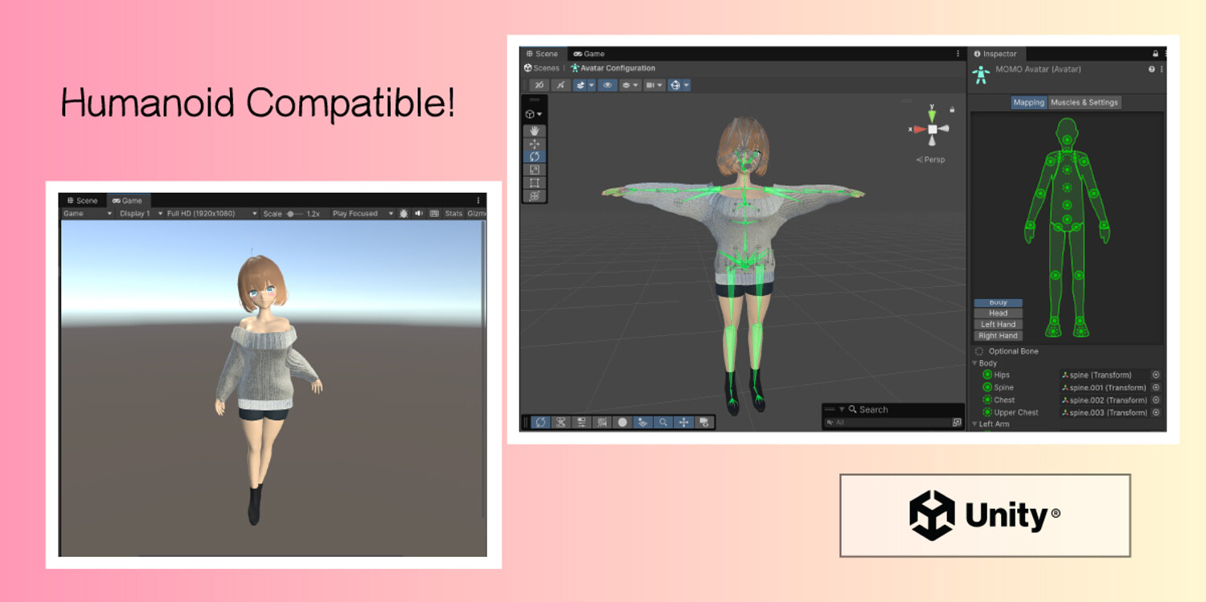Click the MOMO Avatar icon in Inspector

coord(981,75)
